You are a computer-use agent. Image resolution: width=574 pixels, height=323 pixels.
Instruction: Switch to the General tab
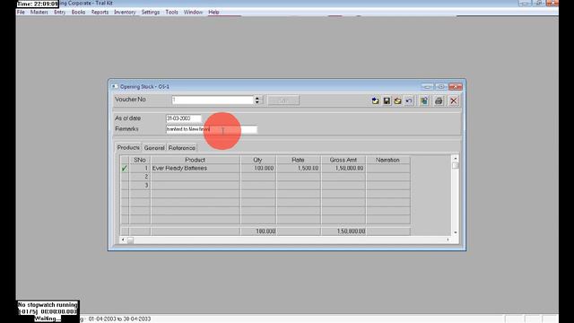click(154, 148)
